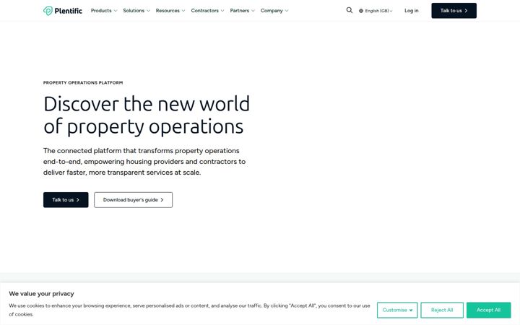Open the search magnifier icon
Viewport: 520px width, 325px height.
point(350,10)
